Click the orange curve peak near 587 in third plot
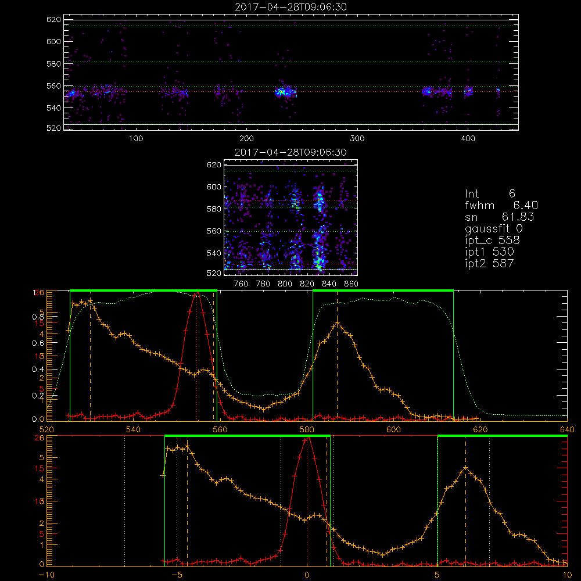Viewport: 581px width, 581px height. 337,322
